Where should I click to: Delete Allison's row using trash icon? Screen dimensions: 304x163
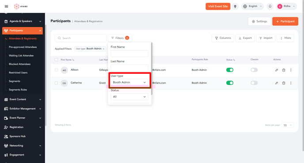click(x=284, y=70)
